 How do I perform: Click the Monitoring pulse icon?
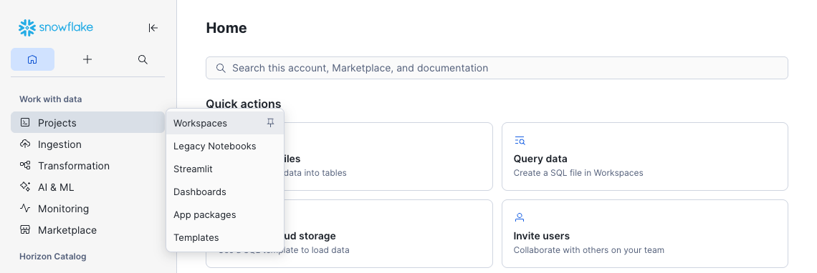coord(25,208)
